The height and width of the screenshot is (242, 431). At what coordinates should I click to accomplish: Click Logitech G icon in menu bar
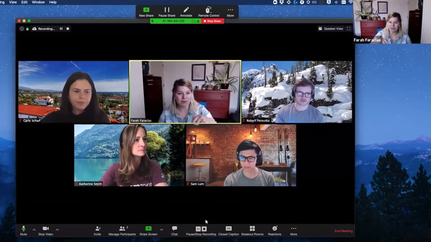tap(295, 2)
